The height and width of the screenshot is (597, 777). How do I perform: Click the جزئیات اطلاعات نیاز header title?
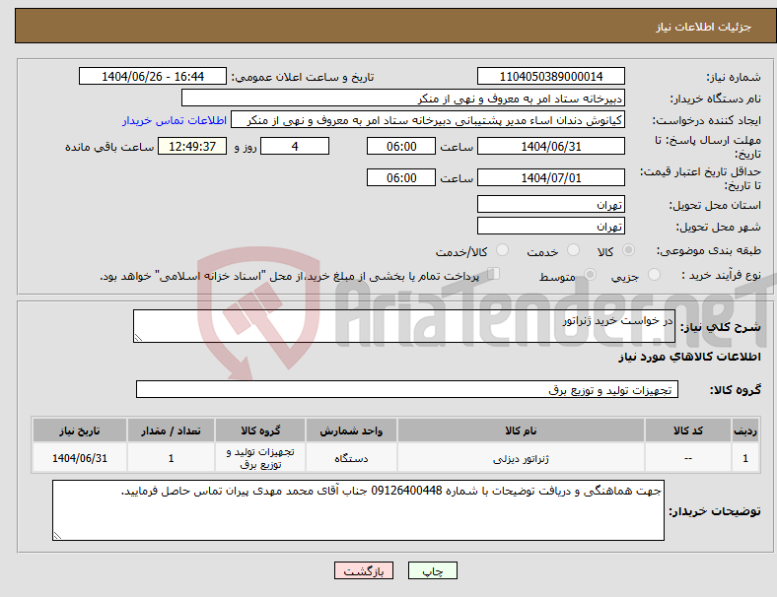click(x=704, y=27)
